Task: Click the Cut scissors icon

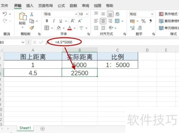Action: (x=32, y=14)
